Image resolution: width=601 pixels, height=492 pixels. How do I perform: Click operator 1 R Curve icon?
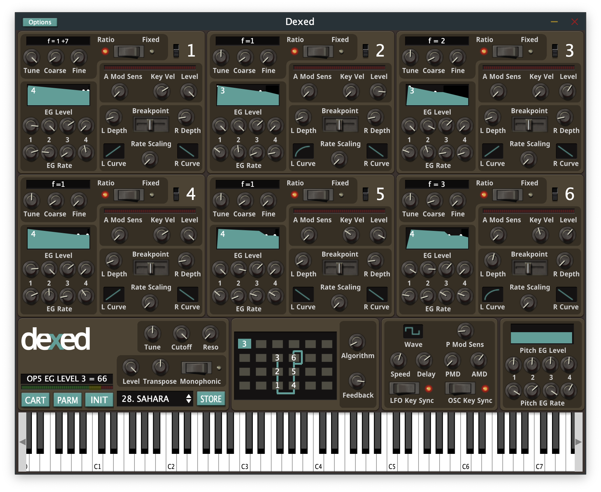point(188,151)
